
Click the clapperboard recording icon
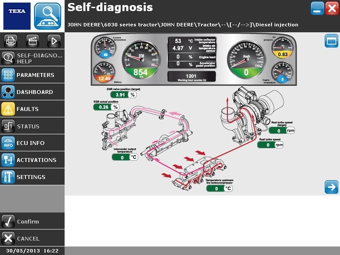(x=33, y=41)
